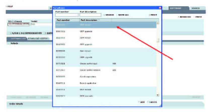Click the parts list scrollbar thumb
The width and height of the screenshot is (208, 112).
point(158,40)
